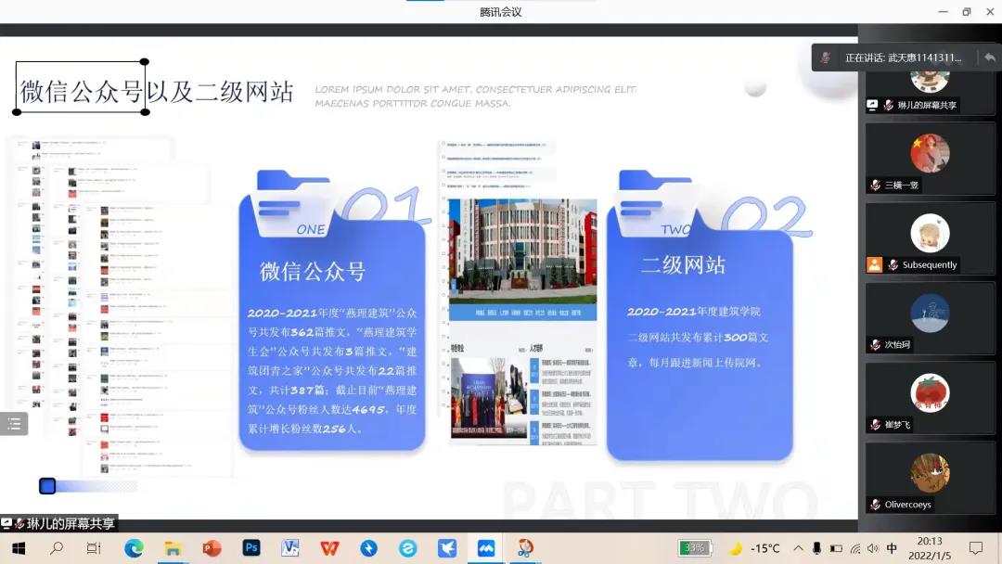Toggle the muted microphone for 崔梦飞
The width and height of the screenshot is (1002, 564).
875,425
